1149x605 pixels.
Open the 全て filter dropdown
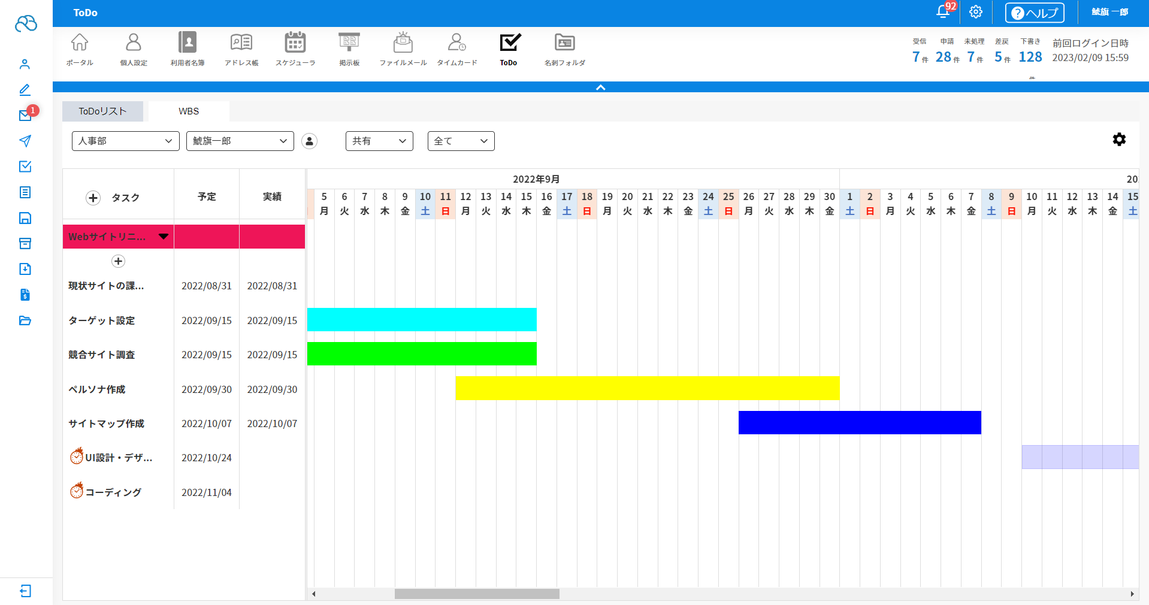coord(461,141)
